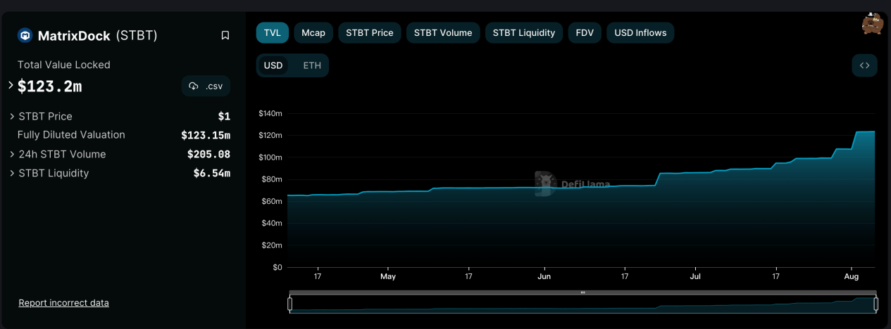Expand the Total Value Locked breakdown
891x329 pixels.
(x=11, y=86)
